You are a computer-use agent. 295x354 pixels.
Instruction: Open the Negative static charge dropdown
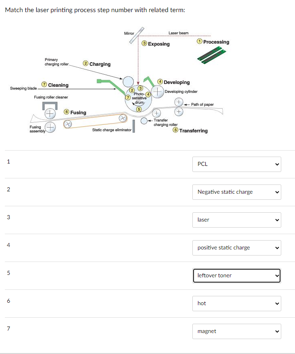[x=237, y=192]
